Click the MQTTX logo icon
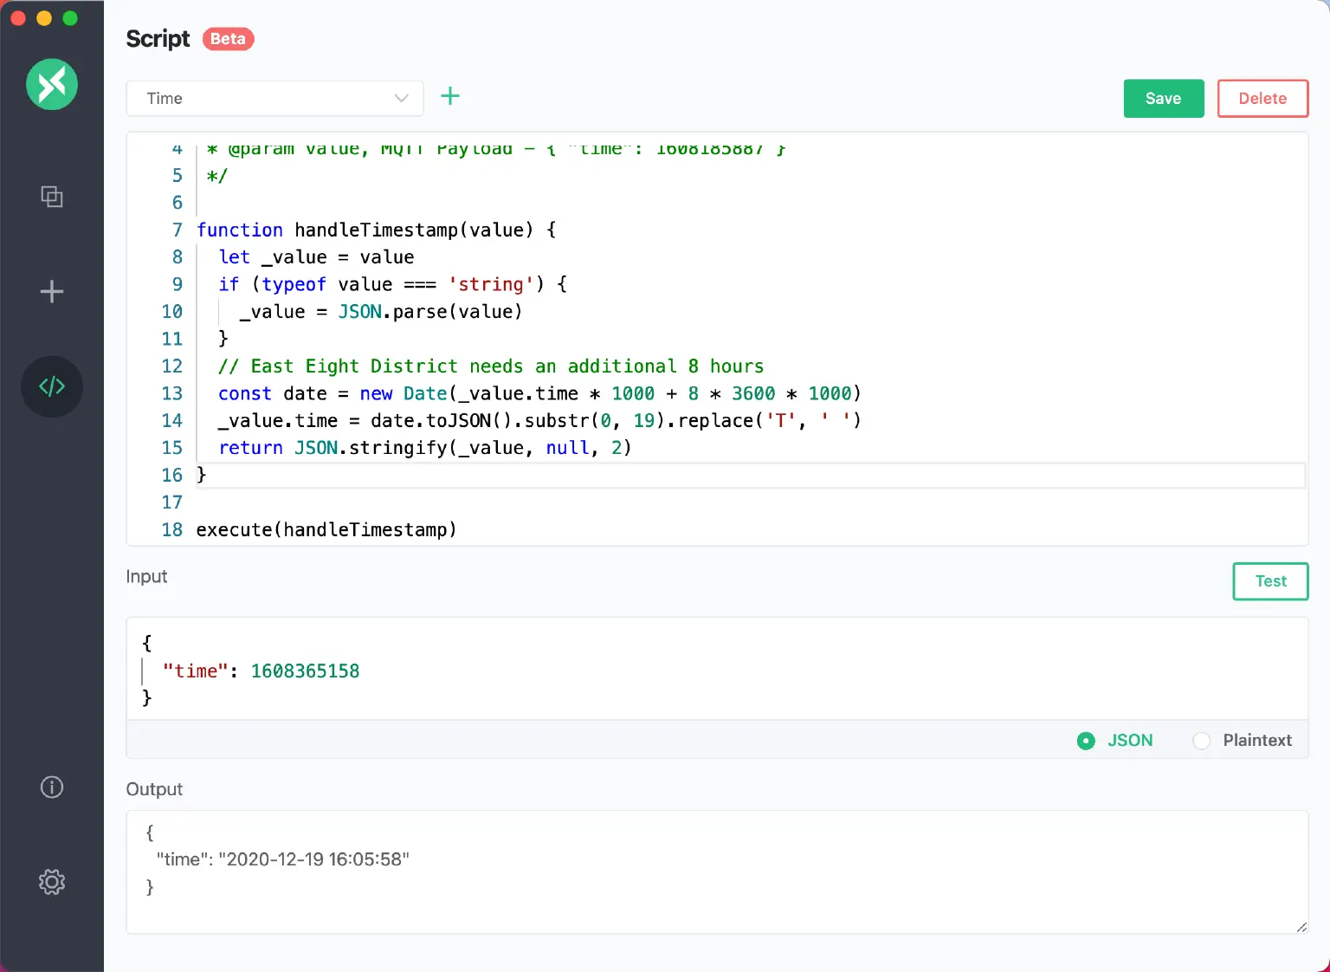Image resolution: width=1330 pixels, height=972 pixels. pyautogui.click(x=52, y=84)
